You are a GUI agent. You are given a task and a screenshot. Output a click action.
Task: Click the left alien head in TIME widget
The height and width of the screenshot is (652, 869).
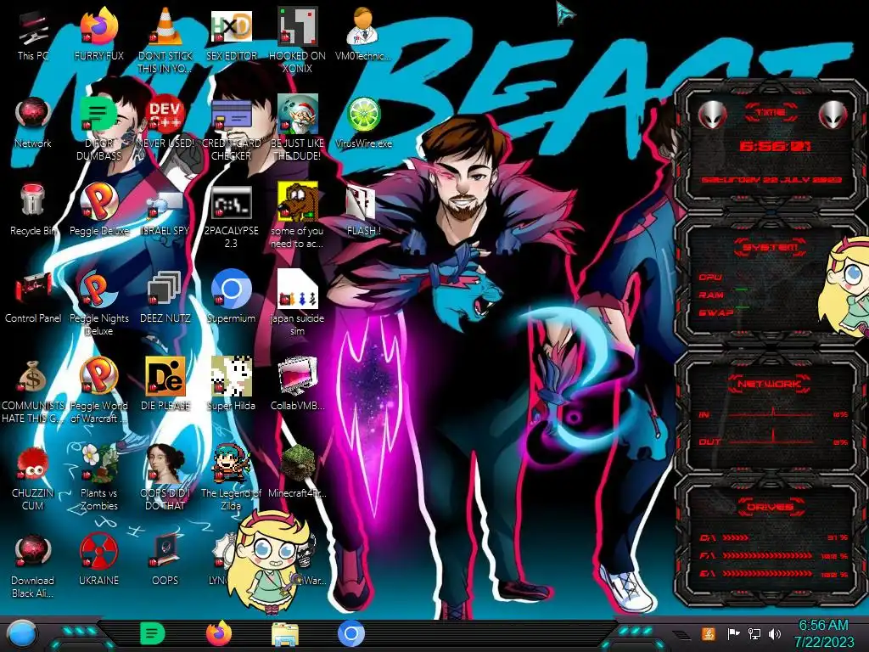(x=713, y=115)
